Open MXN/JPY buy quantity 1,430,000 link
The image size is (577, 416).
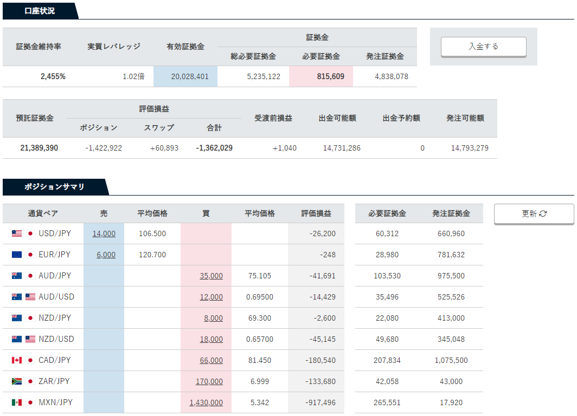(x=206, y=403)
